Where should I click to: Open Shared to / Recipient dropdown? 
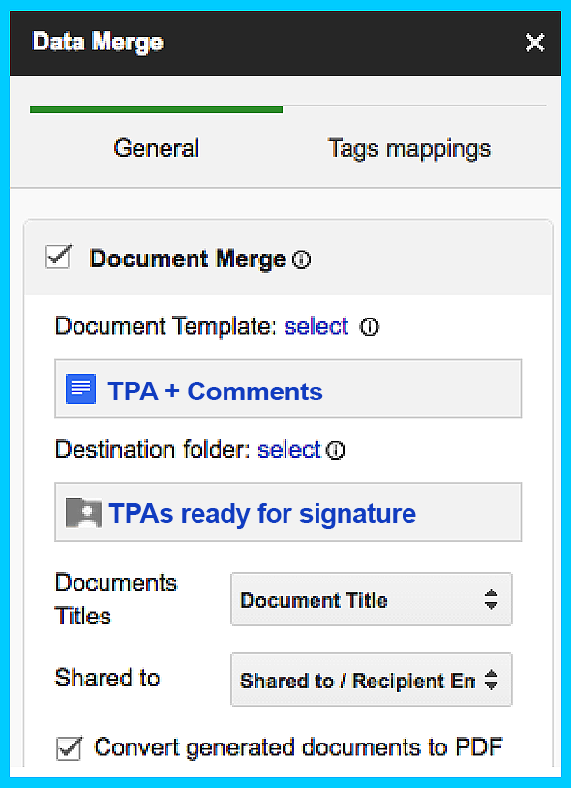coord(371,680)
